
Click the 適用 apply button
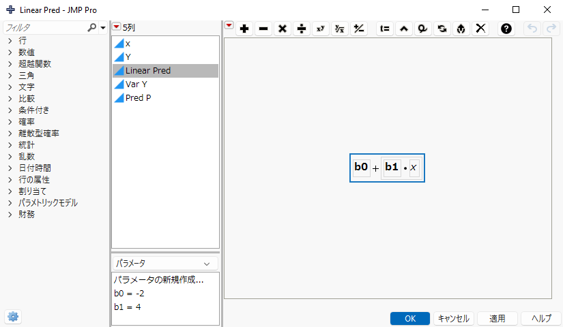click(x=497, y=318)
